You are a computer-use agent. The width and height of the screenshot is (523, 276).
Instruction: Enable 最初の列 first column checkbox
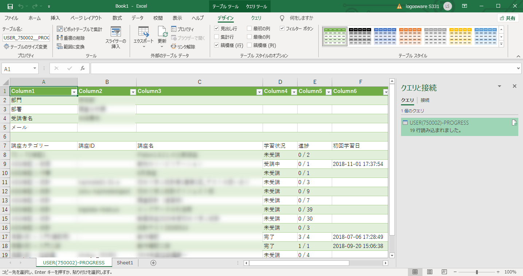[x=249, y=28]
